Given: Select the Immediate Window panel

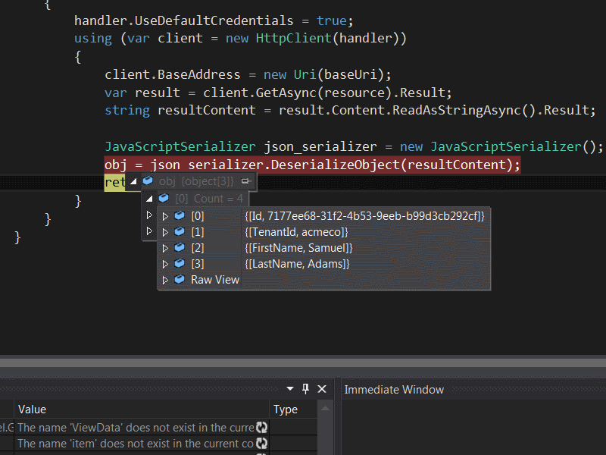Looking at the screenshot, I should pyautogui.click(x=394, y=389).
